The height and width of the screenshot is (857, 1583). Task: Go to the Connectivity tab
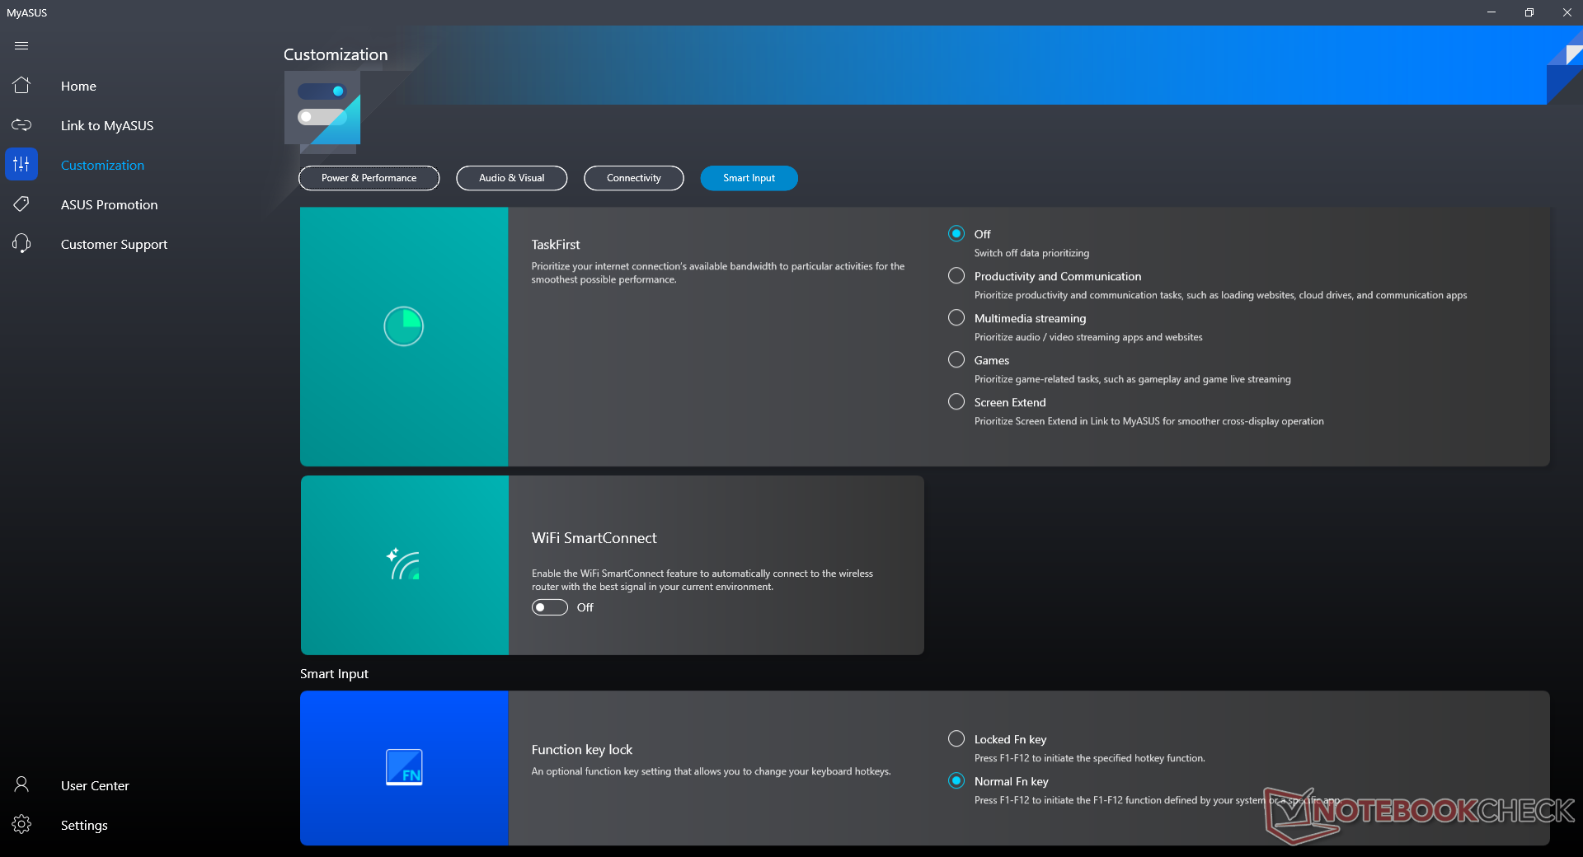pyautogui.click(x=633, y=178)
